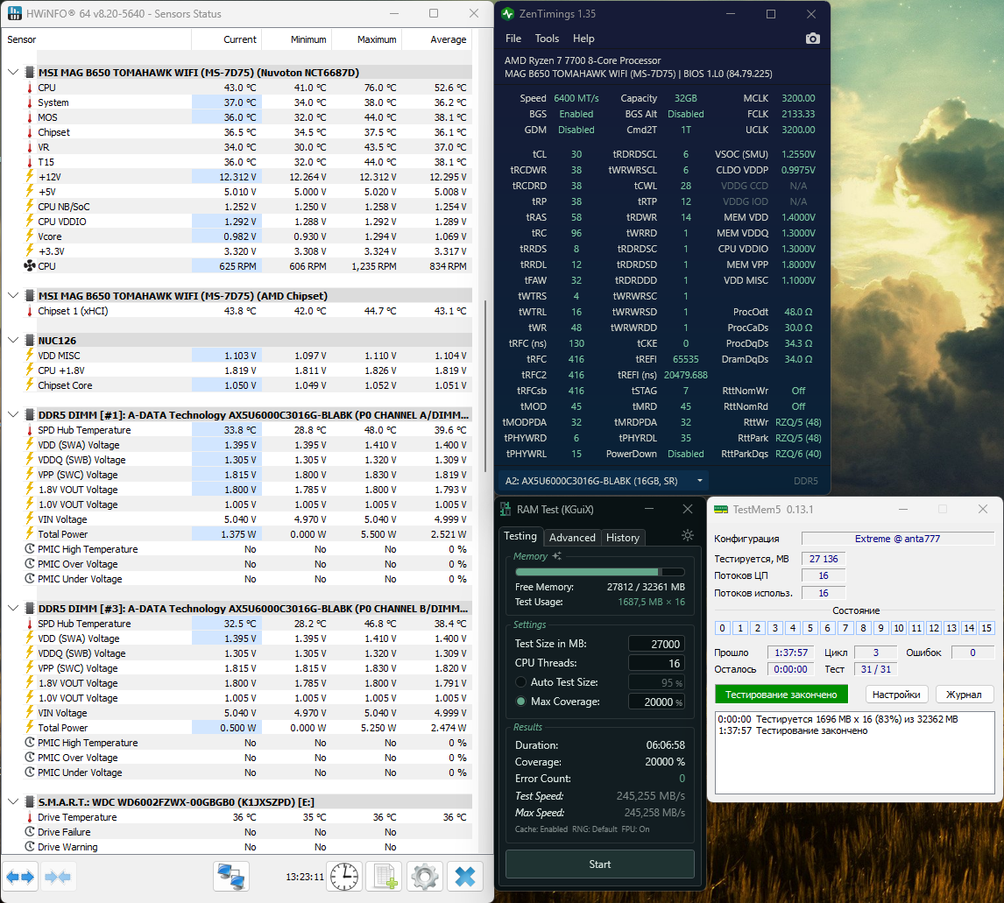This screenshot has width=1004, height=903.
Task: Click the green Тестирование закончено button
Action: pos(781,695)
